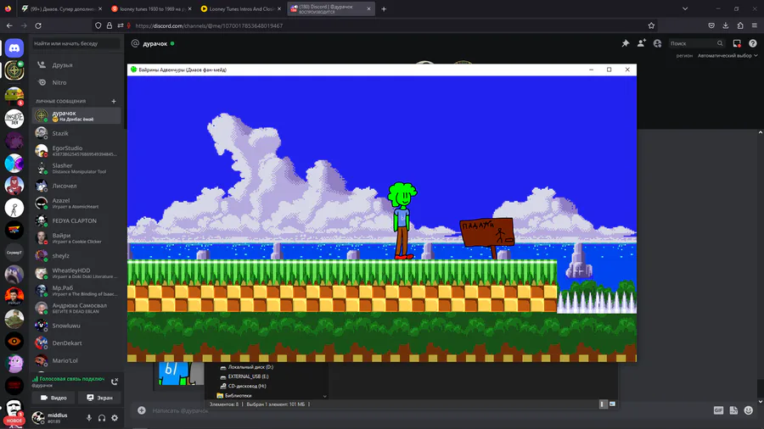Viewport: 764px width, 429px height.
Task: Click find or start conversation field
Action: (76, 43)
